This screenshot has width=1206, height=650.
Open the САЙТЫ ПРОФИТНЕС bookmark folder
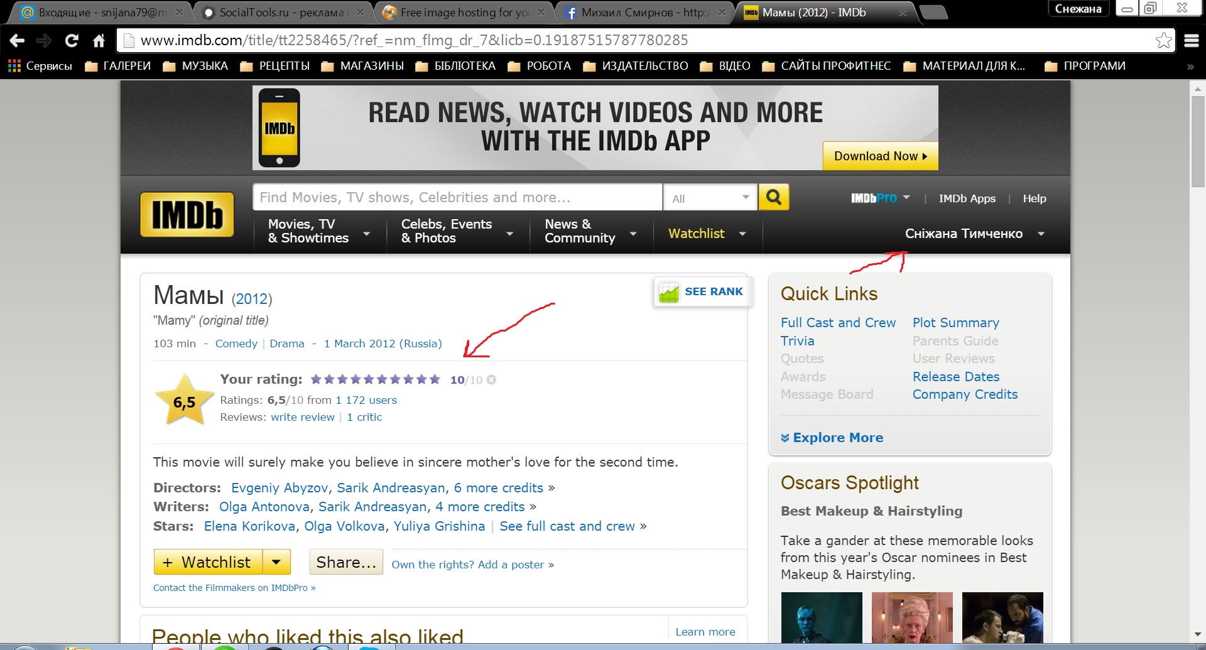[x=827, y=66]
